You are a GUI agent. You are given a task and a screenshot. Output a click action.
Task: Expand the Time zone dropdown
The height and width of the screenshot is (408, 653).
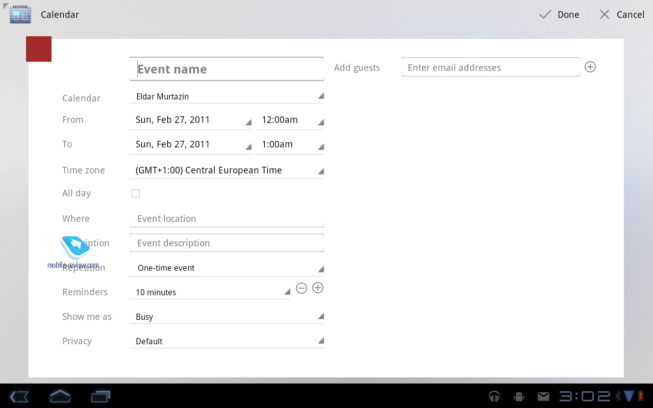pyautogui.click(x=227, y=170)
